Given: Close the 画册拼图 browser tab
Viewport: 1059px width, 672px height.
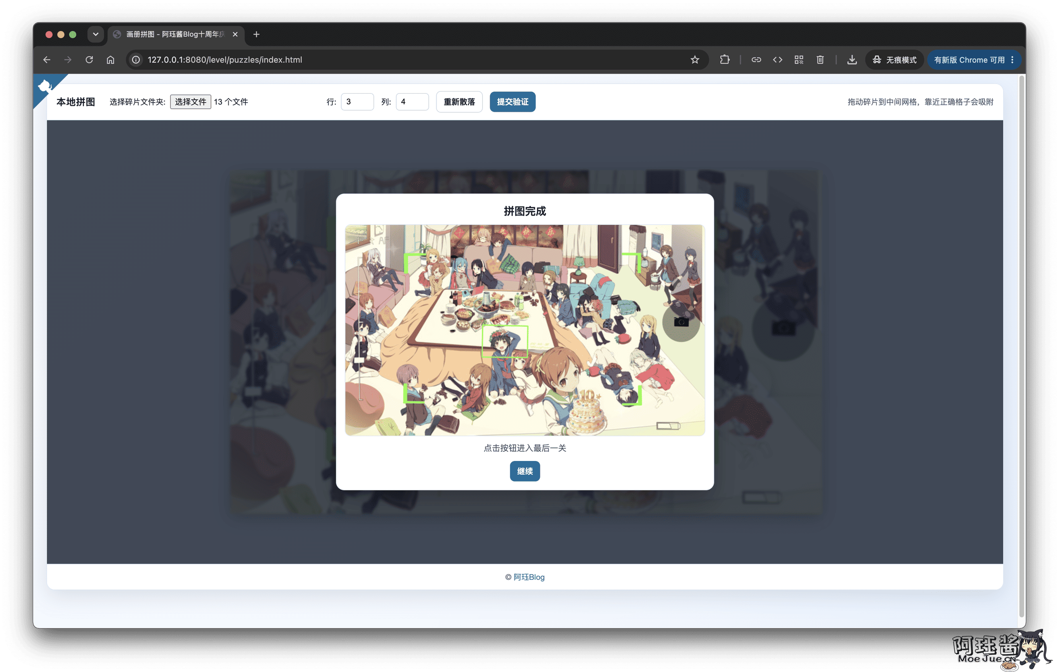Looking at the screenshot, I should point(235,34).
